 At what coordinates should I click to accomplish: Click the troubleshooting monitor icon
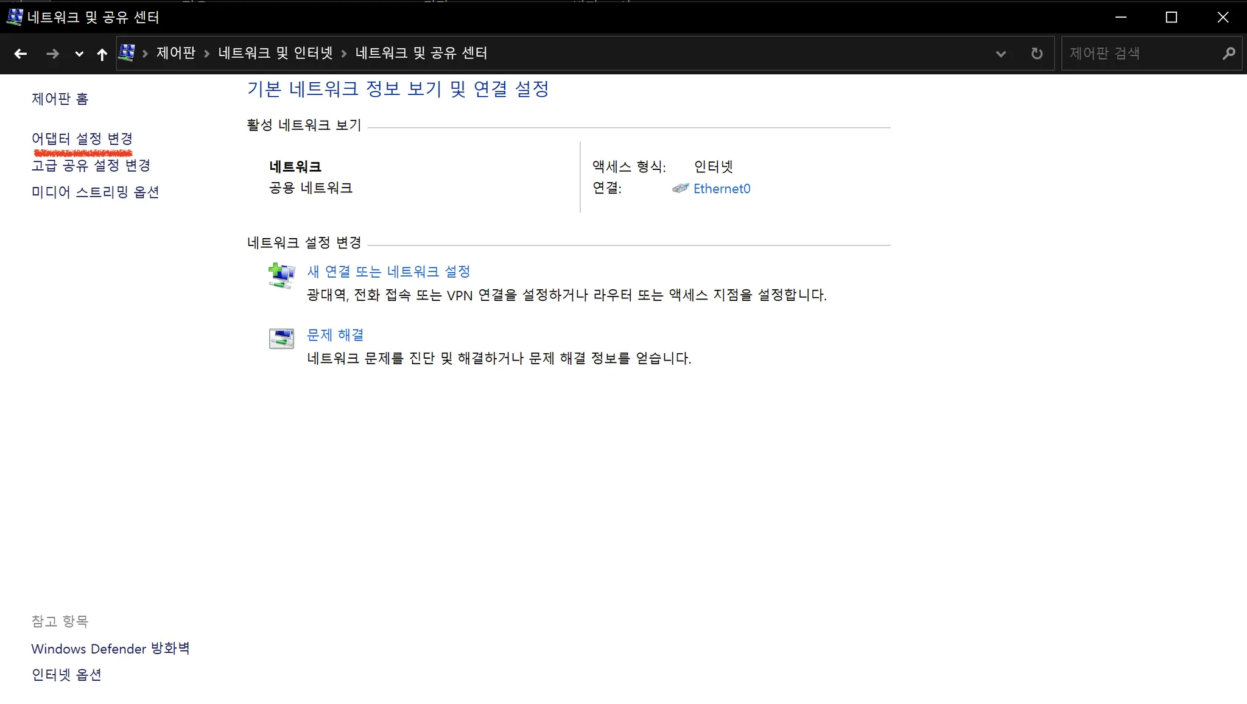click(x=281, y=338)
